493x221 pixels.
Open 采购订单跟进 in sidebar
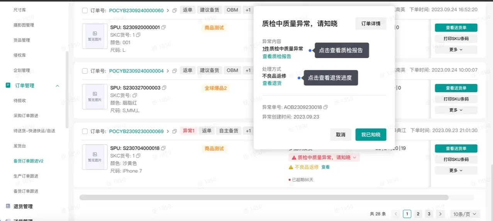26,116
